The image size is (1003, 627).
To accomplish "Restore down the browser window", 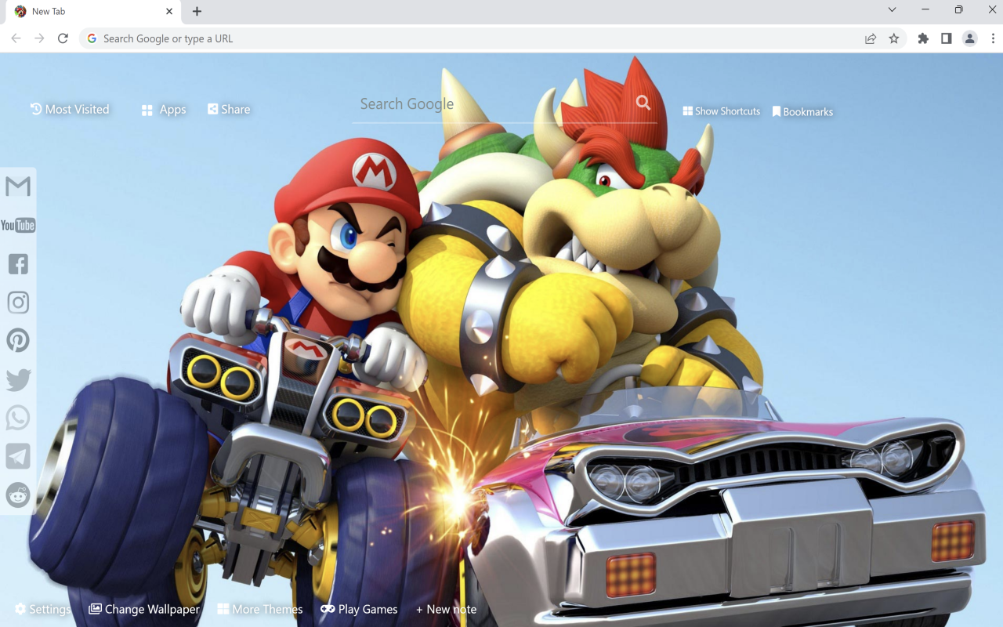I will (959, 10).
